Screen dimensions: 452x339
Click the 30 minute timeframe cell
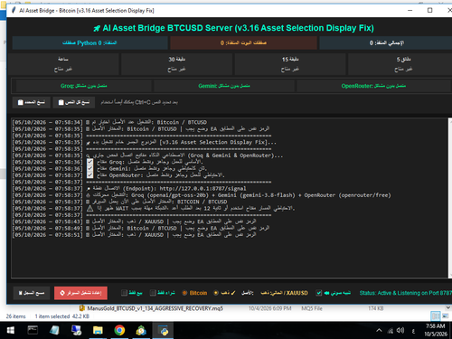click(x=176, y=64)
